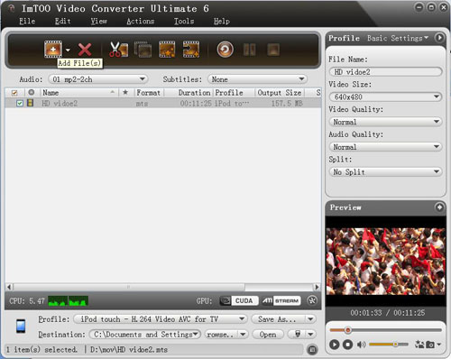Viewport: 451px width, 359px height.
Task: Open the scissors Clip tool
Action: pos(118,50)
